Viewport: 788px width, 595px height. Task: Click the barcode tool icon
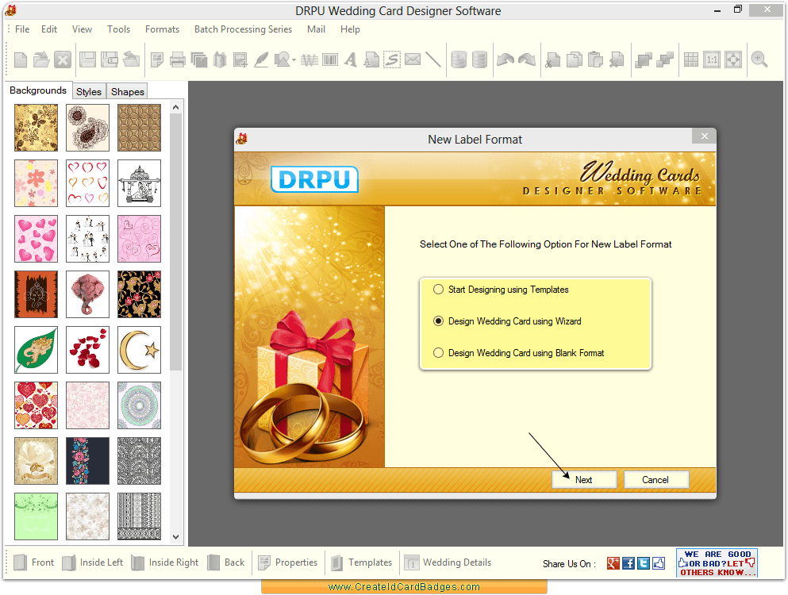tap(329, 59)
